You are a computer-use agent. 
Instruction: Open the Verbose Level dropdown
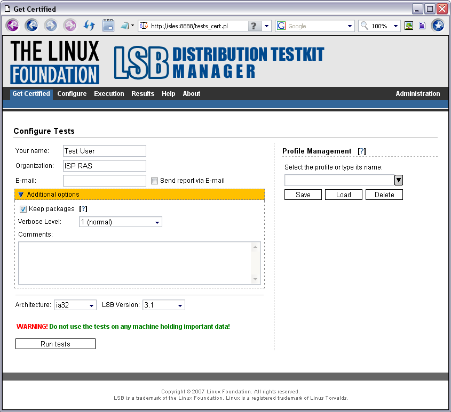point(121,222)
